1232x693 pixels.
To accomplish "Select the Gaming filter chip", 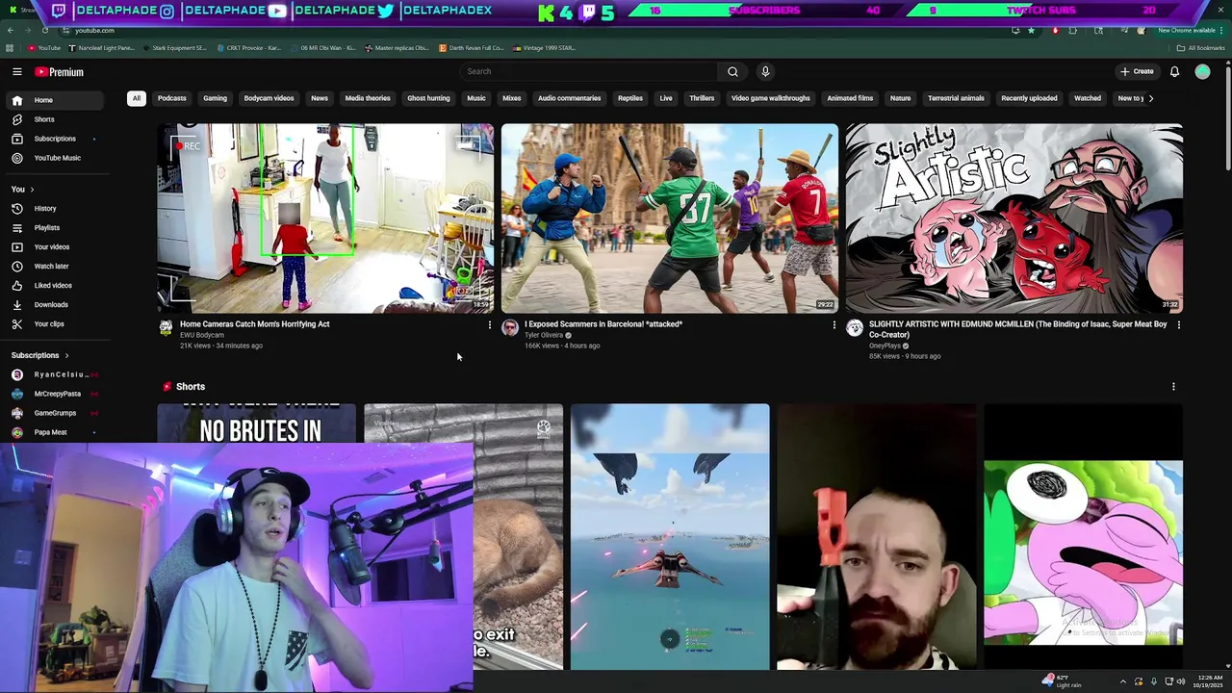I will coord(215,98).
